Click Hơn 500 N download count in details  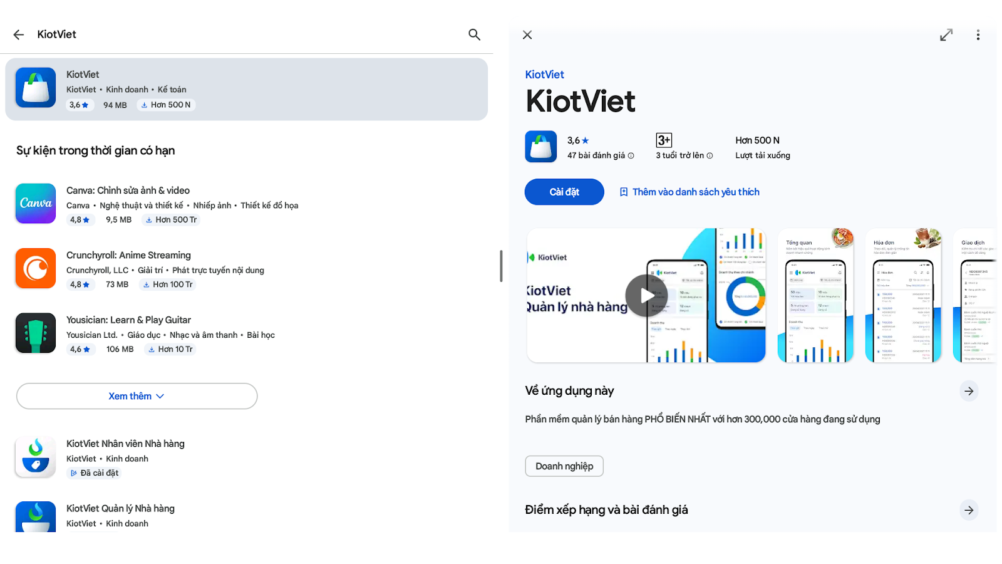pos(757,140)
